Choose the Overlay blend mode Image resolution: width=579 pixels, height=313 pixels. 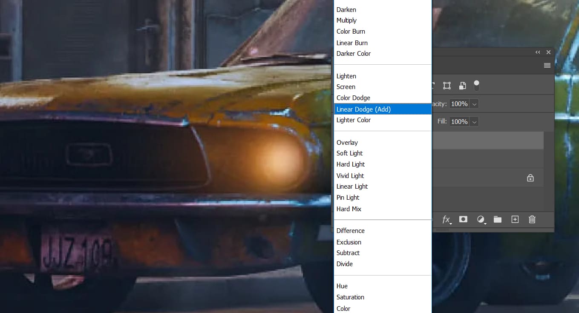(347, 142)
